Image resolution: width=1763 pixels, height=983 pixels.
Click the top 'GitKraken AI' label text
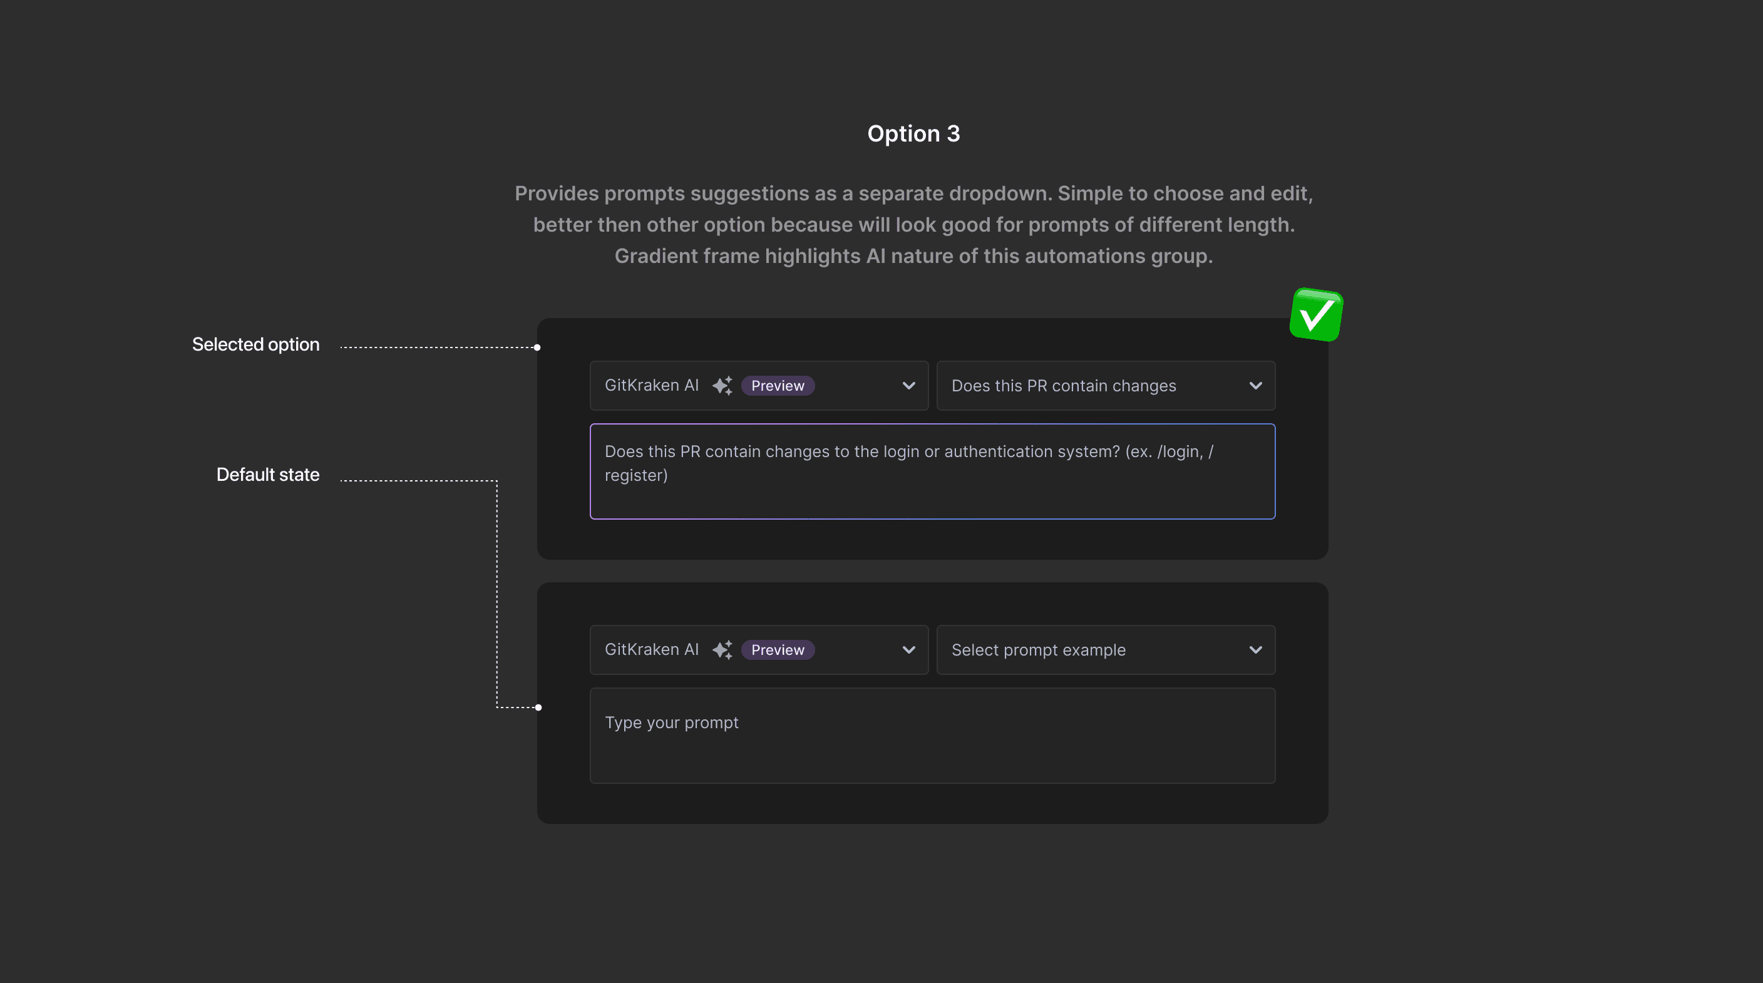pos(652,386)
